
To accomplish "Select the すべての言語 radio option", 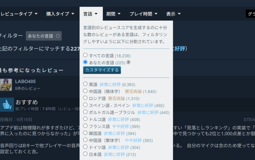I will pyautogui.click(x=85, y=55).
